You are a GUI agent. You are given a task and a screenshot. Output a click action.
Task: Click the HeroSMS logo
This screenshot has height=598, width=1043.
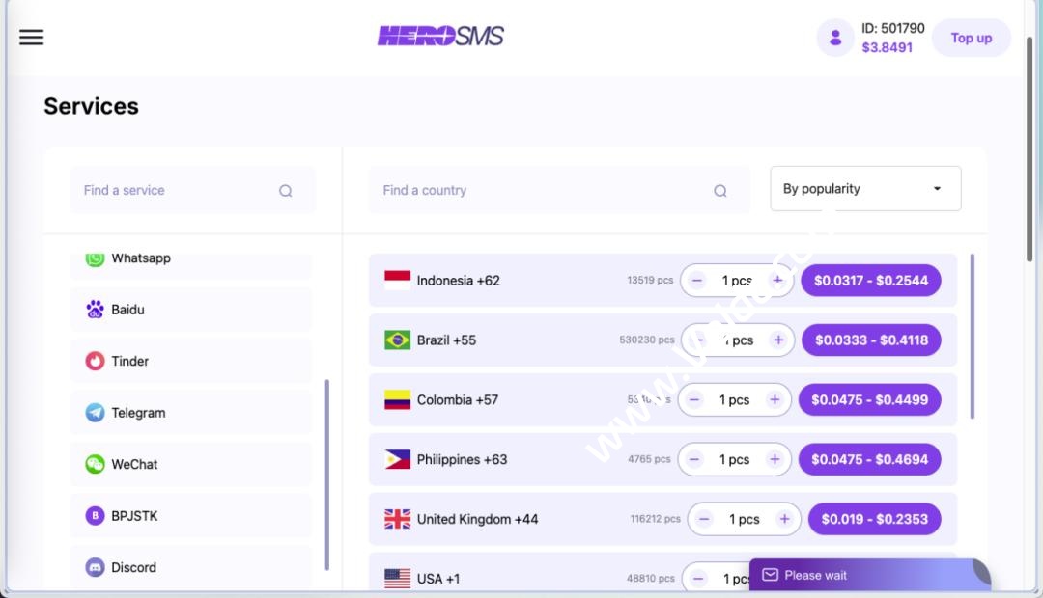[x=440, y=37]
